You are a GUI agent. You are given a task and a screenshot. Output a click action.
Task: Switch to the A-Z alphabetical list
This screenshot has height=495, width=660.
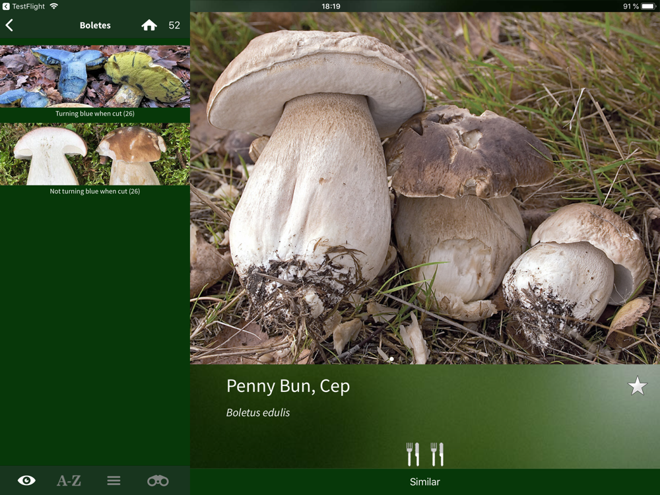point(69,480)
